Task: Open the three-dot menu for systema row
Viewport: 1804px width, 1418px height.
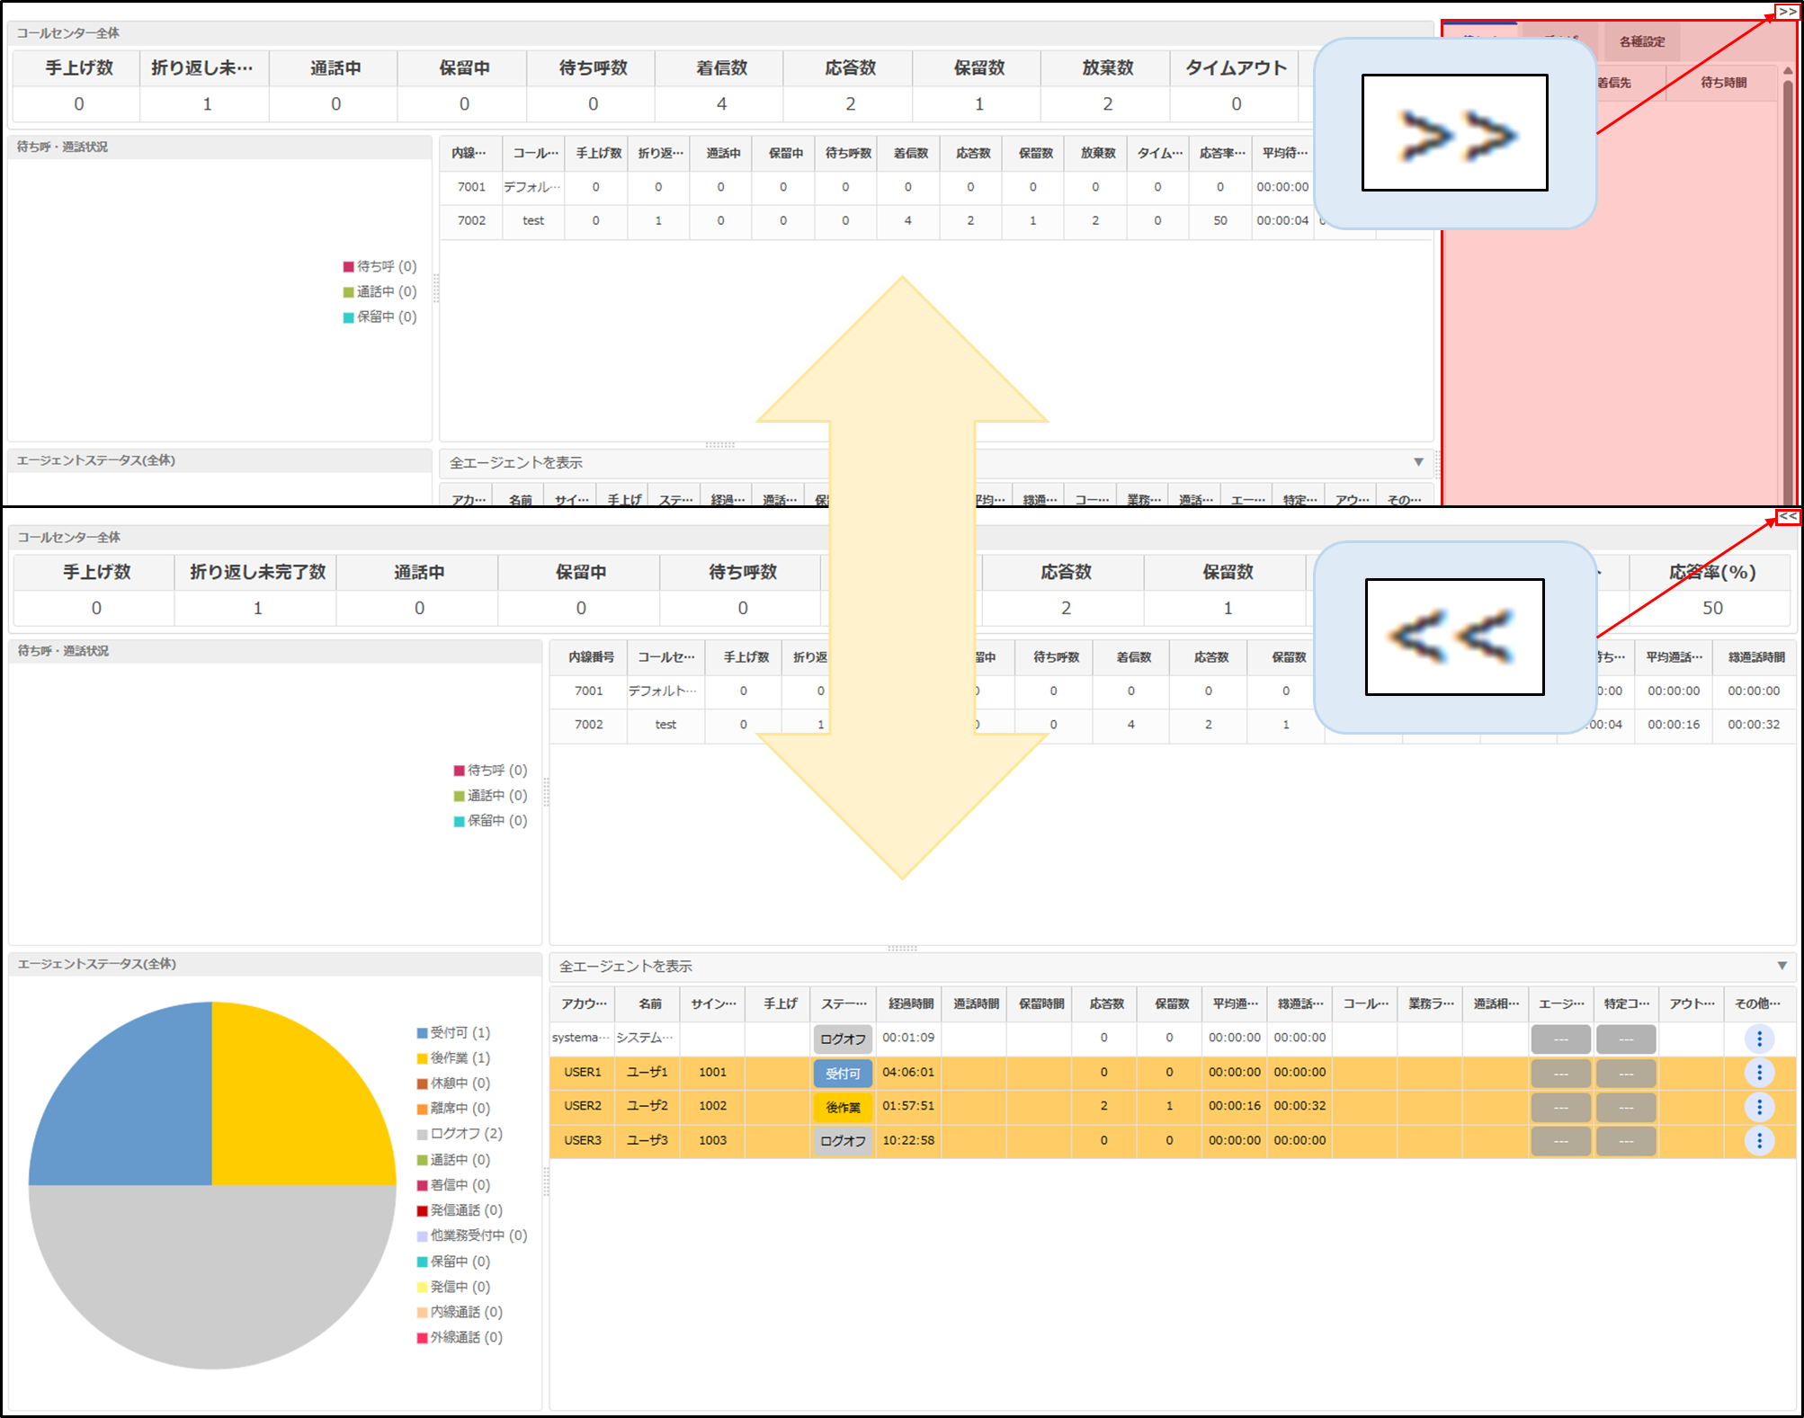Action: (1759, 1039)
